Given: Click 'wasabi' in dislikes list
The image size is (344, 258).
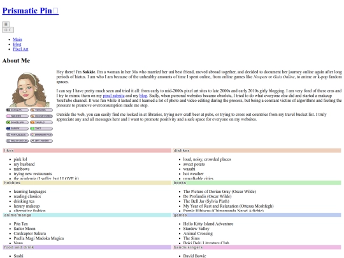Looking at the screenshot, I should (189, 169).
